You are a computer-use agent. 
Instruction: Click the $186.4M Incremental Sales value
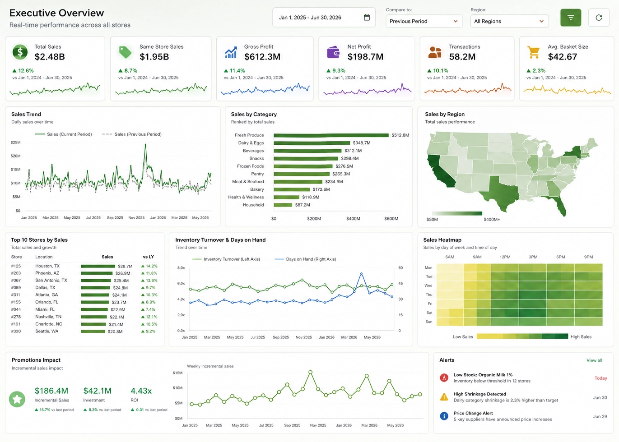tap(51, 391)
